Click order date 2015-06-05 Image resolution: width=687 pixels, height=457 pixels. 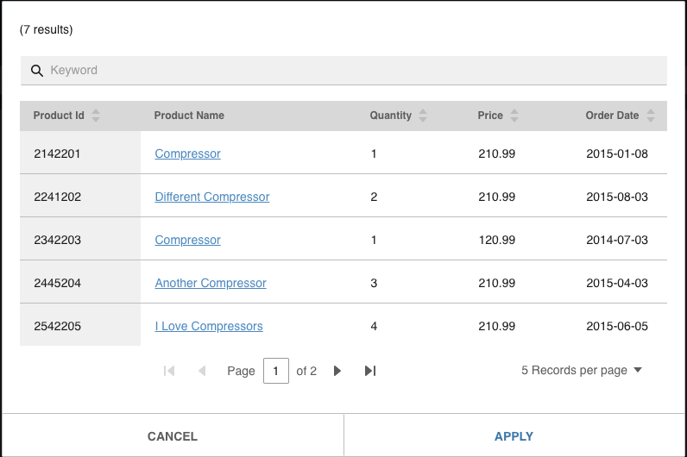coord(617,326)
